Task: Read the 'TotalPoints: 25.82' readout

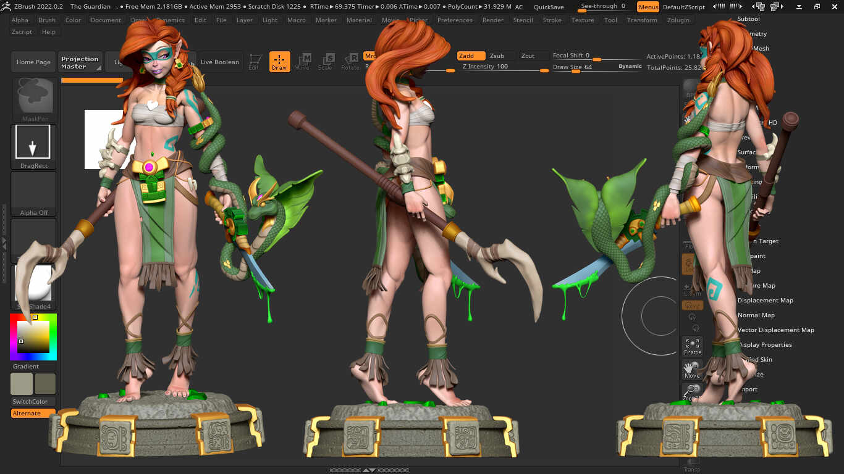Action: pos(673,67)
